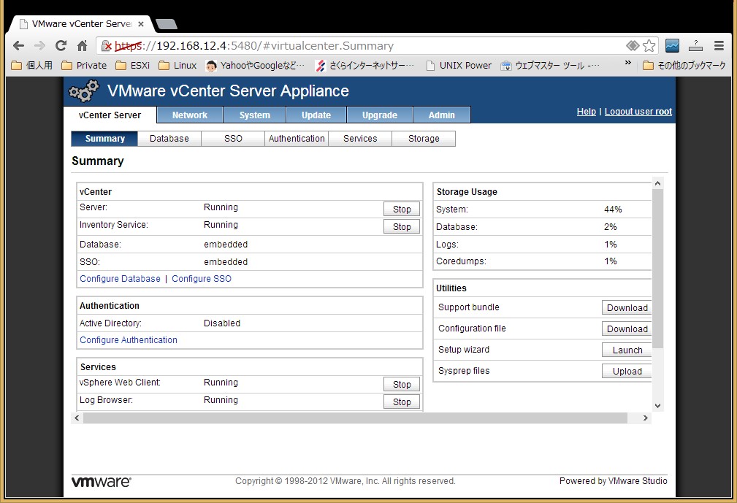Switch to the Upgrade tab

pos(380,115)
